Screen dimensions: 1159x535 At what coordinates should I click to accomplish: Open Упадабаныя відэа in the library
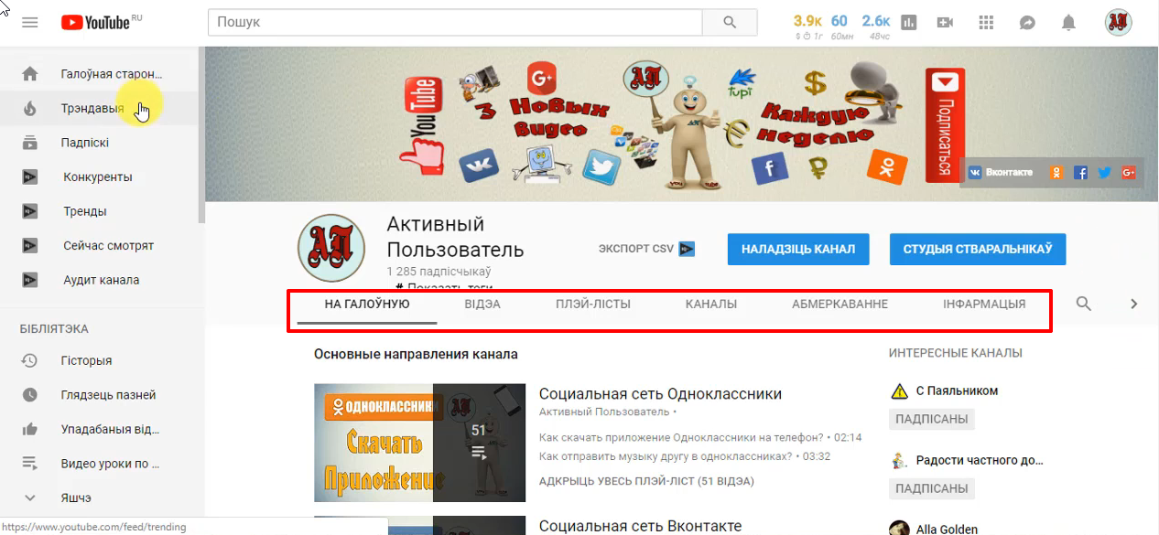click(x=99, y=430)
